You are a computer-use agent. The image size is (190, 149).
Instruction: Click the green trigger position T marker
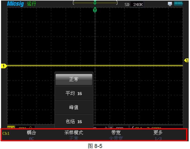click(x=95, y=10)
